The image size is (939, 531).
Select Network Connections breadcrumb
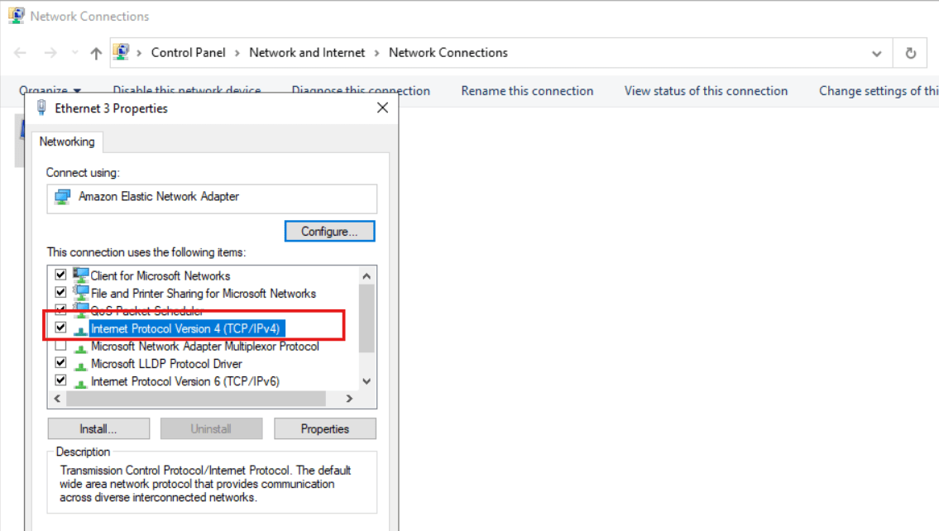[x=448, y=53]
